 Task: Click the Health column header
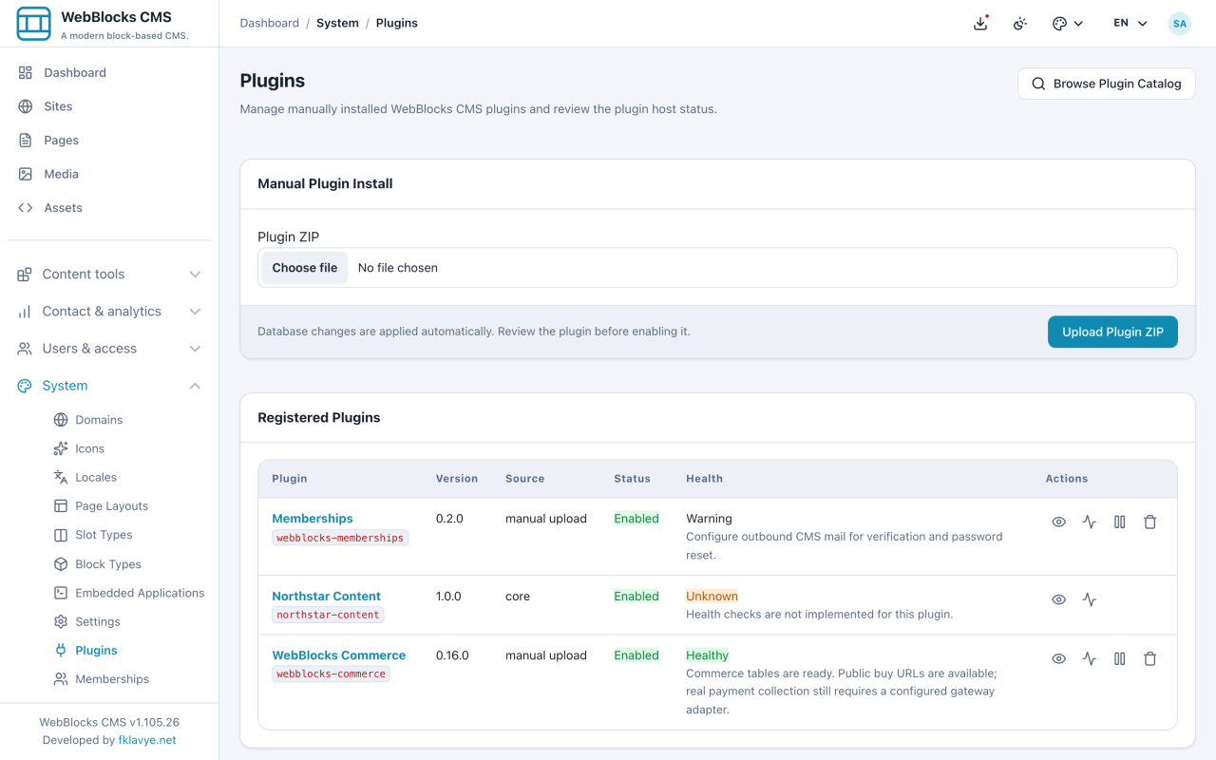pyautogui.click(x=704, y=479)
